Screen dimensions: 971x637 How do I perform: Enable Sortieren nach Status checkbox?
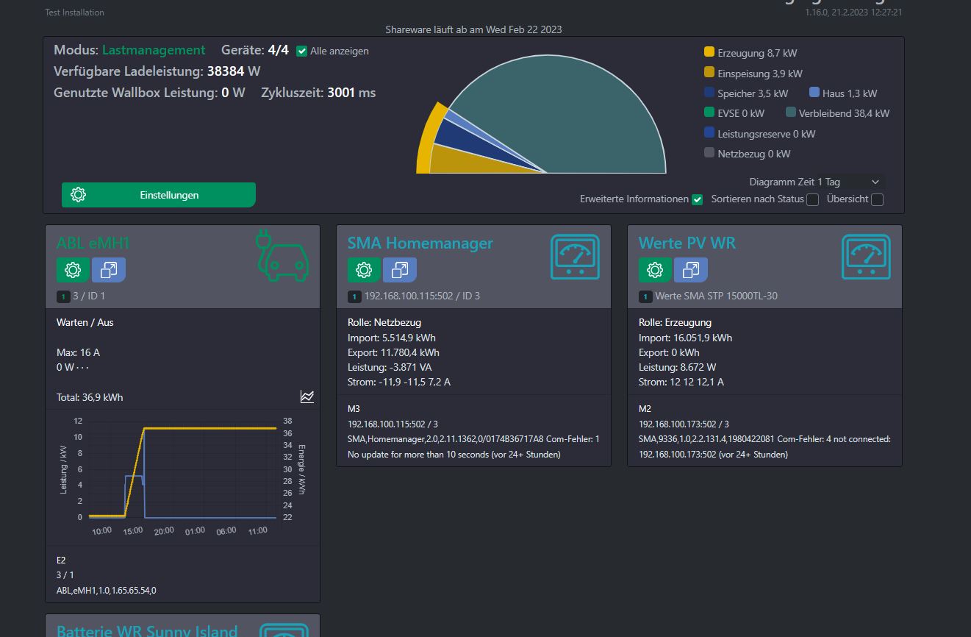[812, 199]
